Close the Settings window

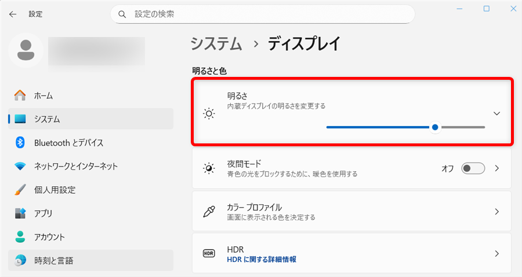[x=513, y=9]
